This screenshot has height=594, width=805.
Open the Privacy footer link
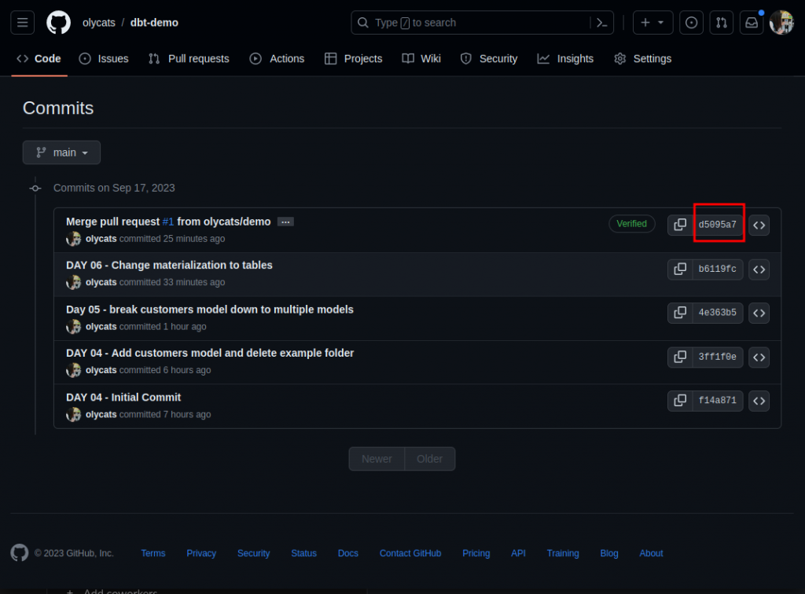point(201,553)
